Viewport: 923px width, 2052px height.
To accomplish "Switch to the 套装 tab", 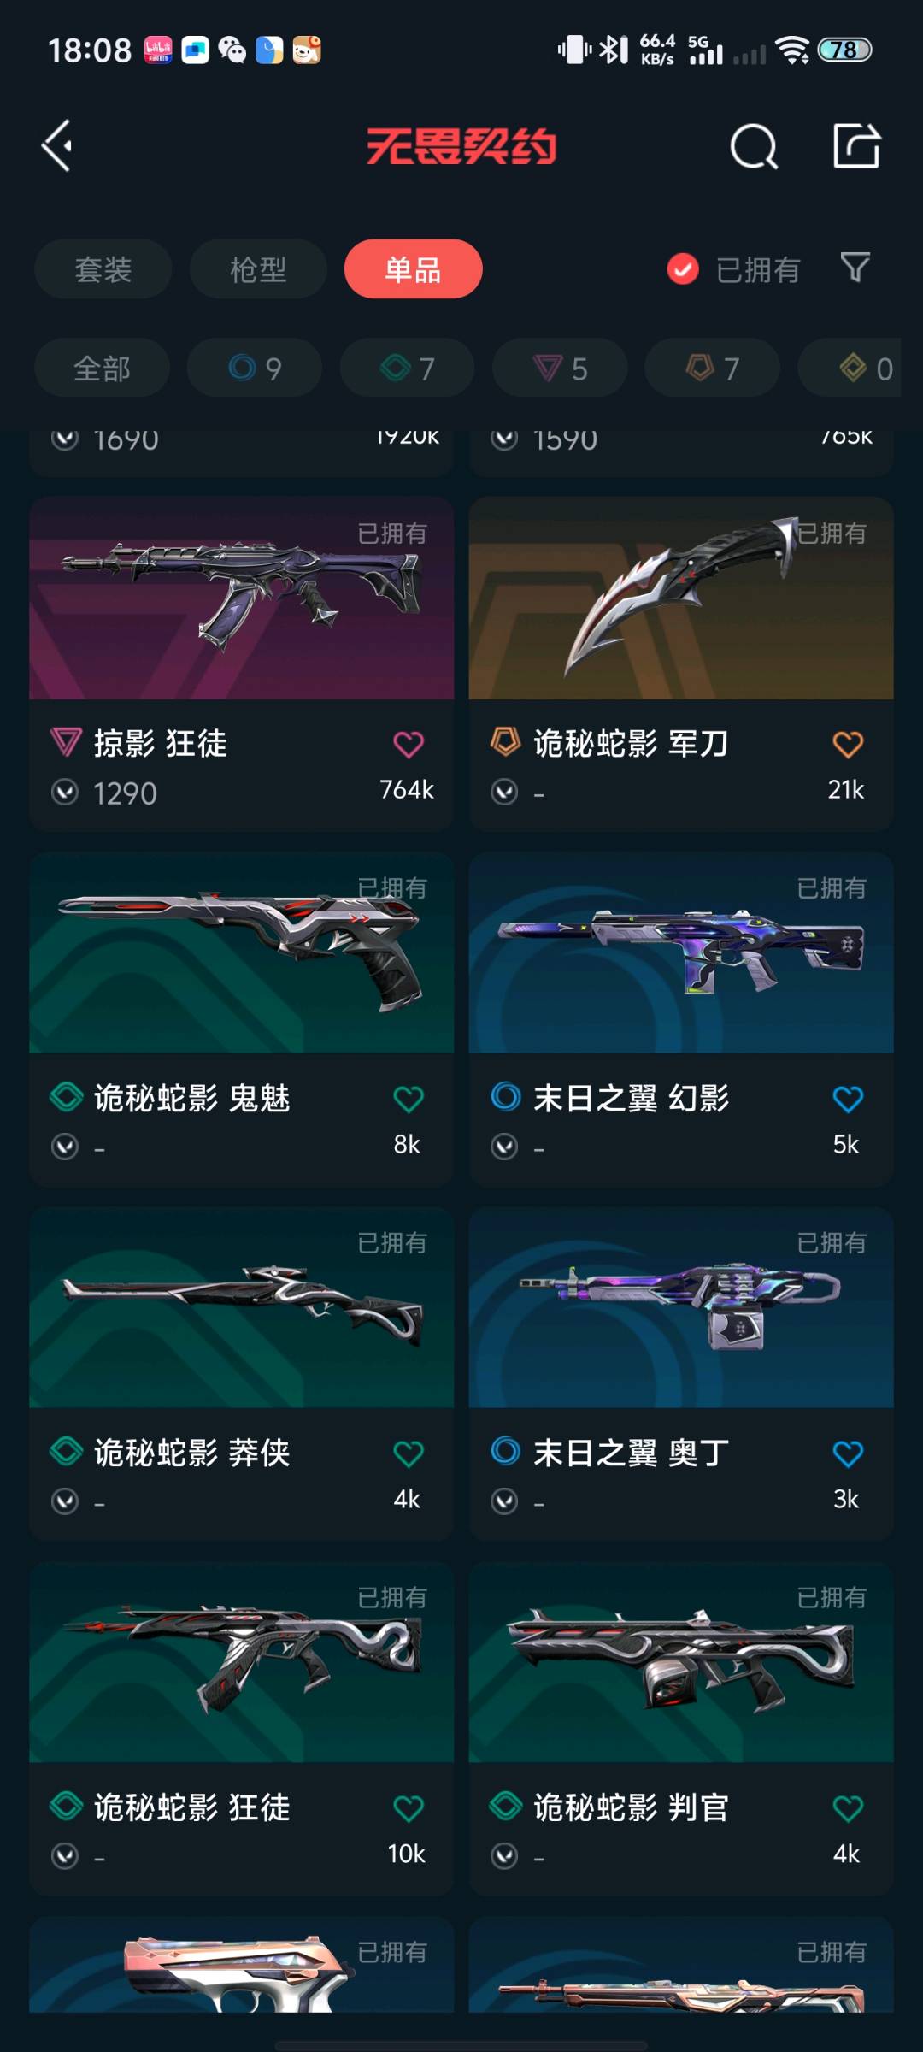I will [x=103, y=269].
